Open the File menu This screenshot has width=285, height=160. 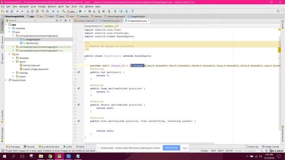(3, 7)
